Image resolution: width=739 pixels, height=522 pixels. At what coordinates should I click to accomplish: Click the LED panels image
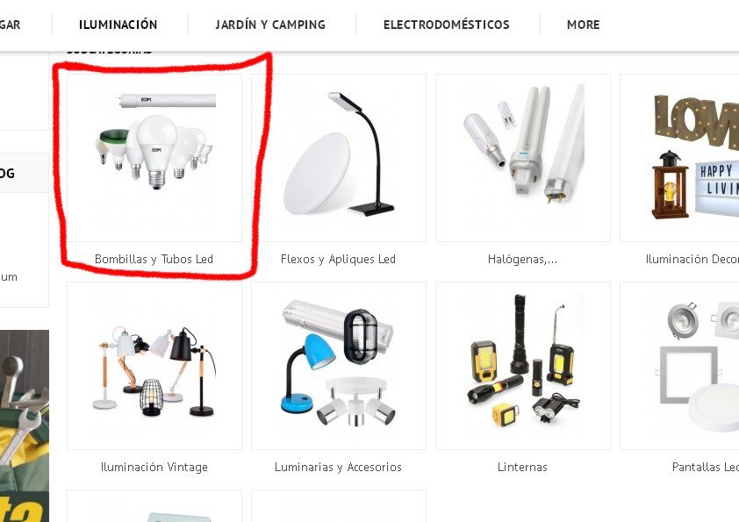coord(679,366)
